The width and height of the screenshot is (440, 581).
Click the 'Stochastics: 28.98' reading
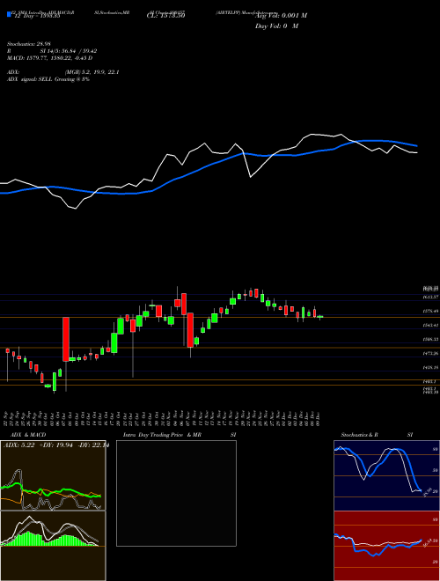tap(28, 44)
